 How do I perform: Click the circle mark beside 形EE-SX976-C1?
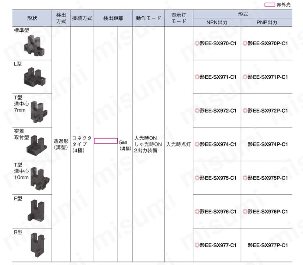coord(197,212)
